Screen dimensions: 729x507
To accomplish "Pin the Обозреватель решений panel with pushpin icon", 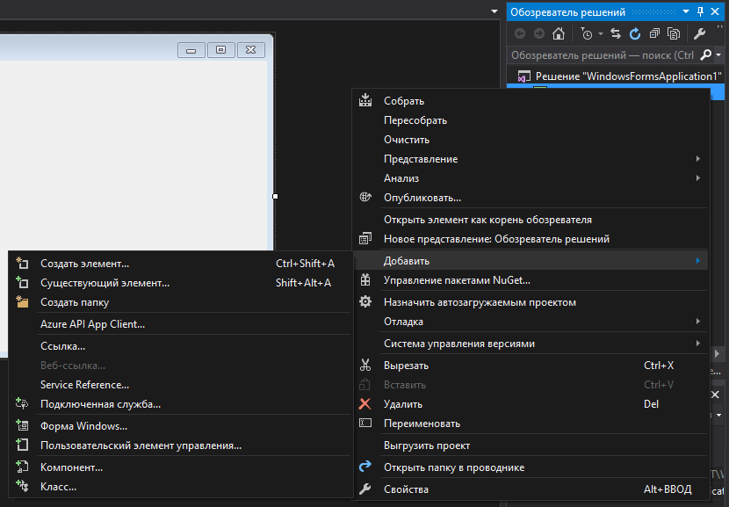I will tap(701, 12).
